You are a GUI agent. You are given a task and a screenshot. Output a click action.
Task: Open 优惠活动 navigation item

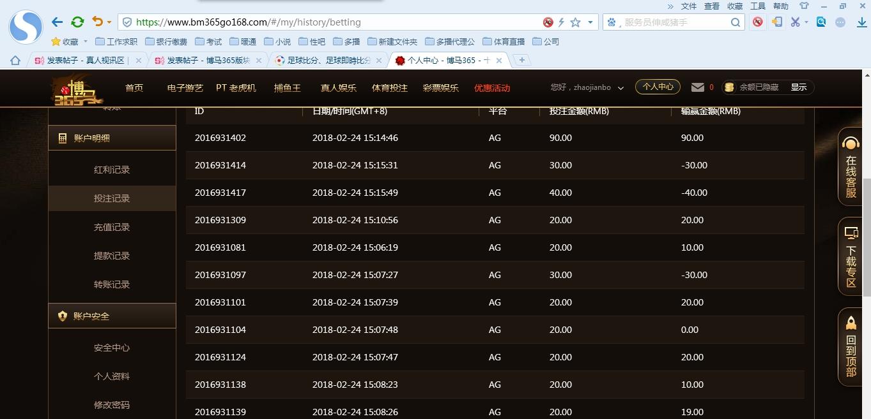tap(492, 88)
